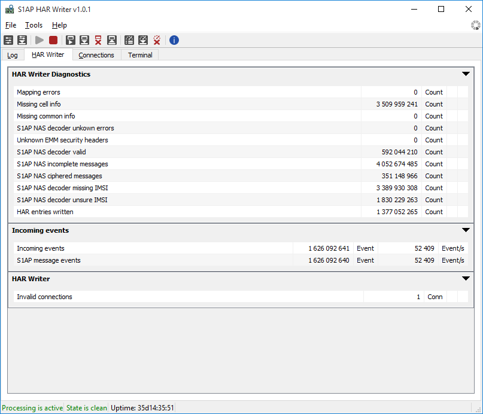Open the Tools menu
Viewport: 483px width, 414px height.
pyautogui.click(x=34, y=25)
